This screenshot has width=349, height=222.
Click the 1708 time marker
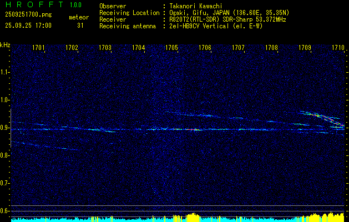pyautogui.click(x=271, y=47)
